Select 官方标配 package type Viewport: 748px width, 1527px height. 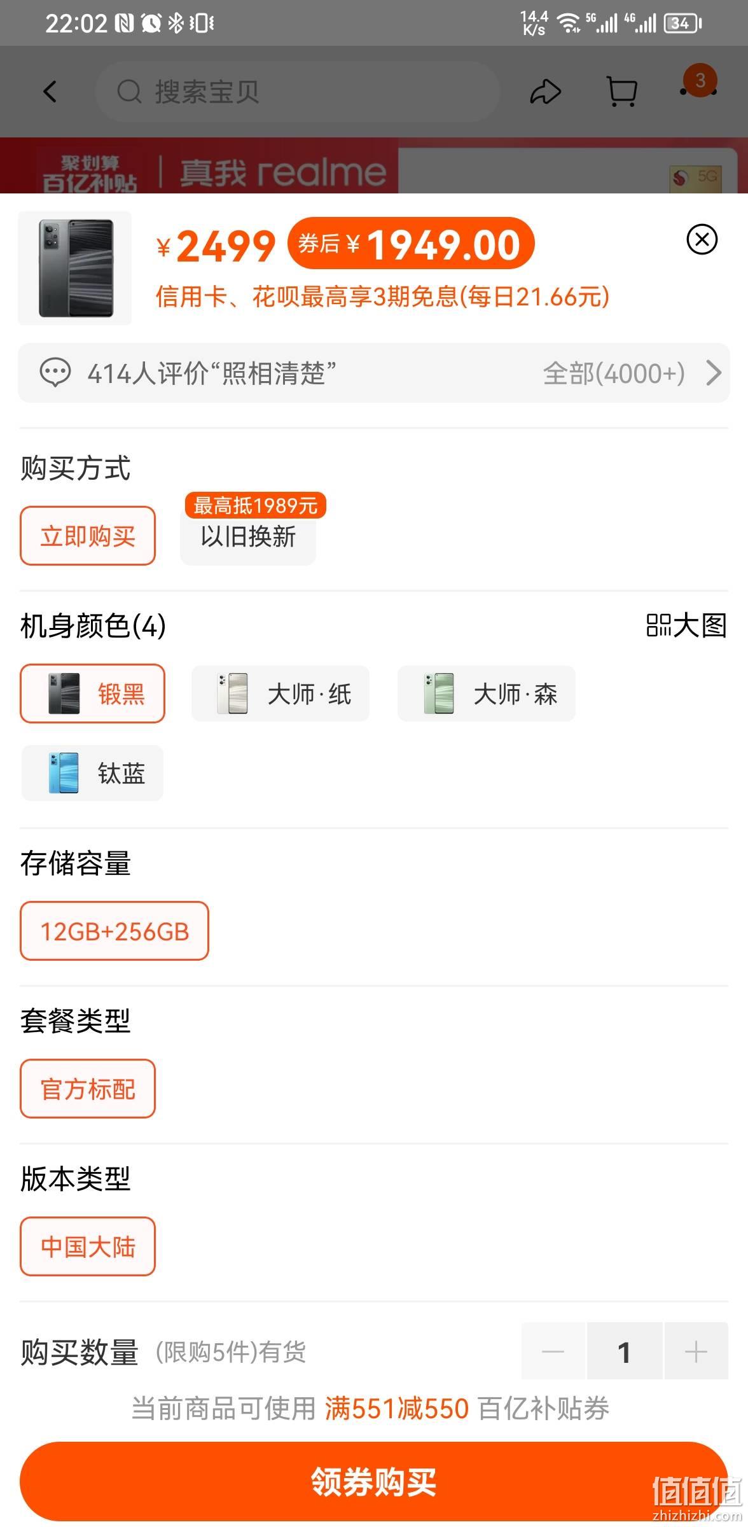coord(88,1089)
